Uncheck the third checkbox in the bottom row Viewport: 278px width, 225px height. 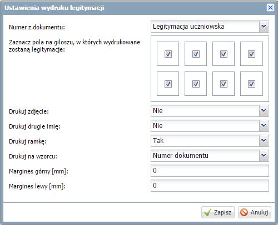[x=224, y=84]
